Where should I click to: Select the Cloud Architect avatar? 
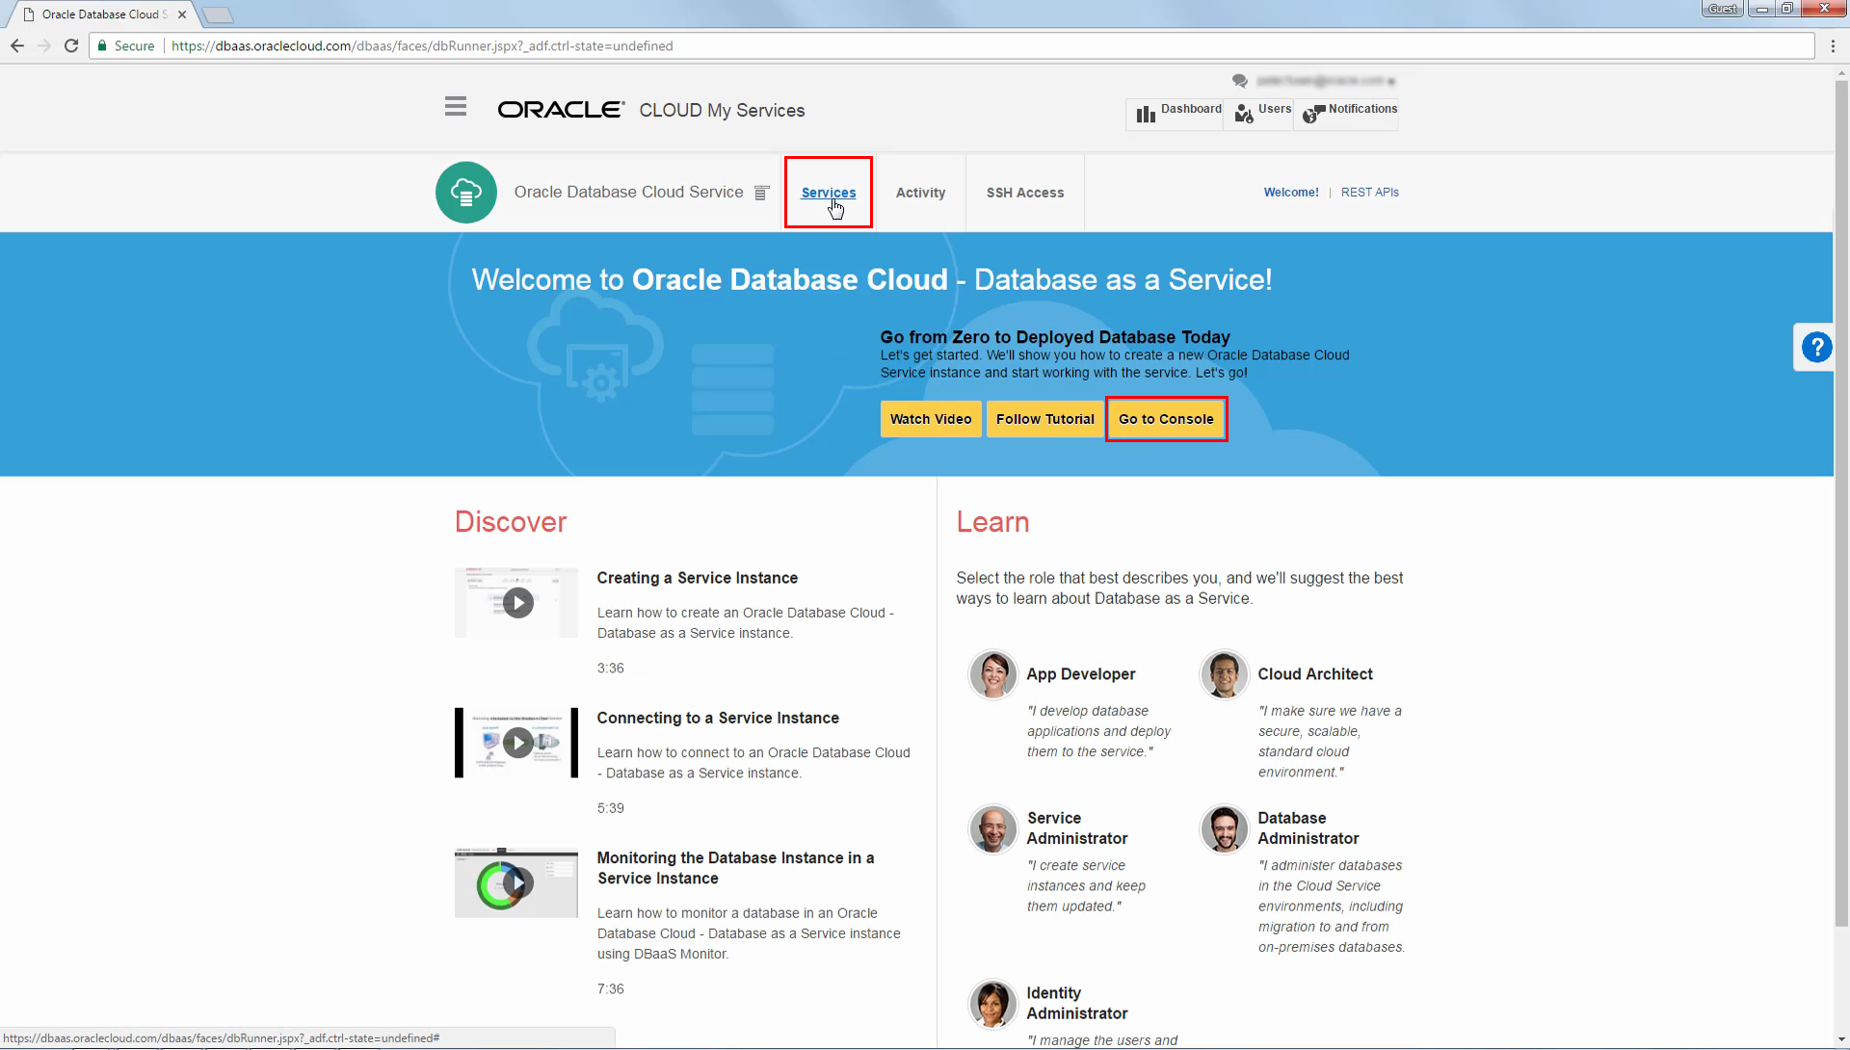(1224, 673)
